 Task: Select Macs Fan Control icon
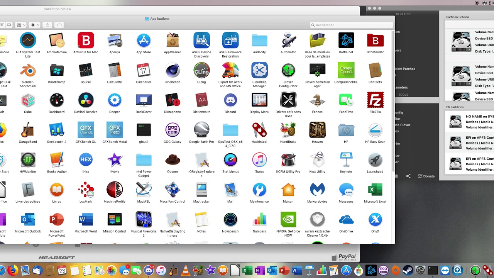[173, 190]
